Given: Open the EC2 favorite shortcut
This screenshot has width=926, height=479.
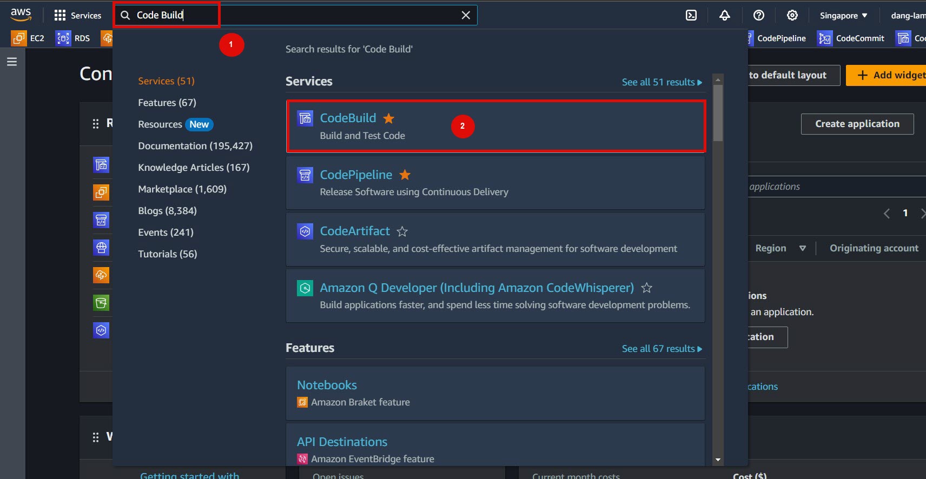Looking at the screenshot, I should (28, 38).
